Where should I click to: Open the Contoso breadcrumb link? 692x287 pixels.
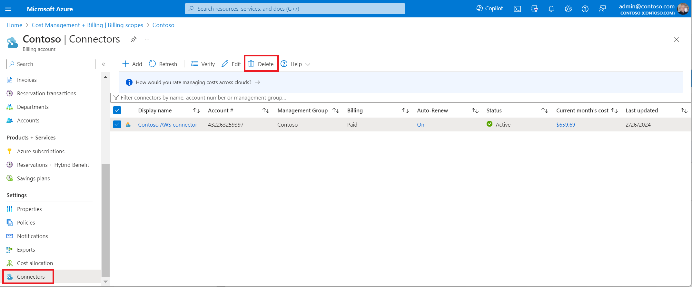pos(163,25)
